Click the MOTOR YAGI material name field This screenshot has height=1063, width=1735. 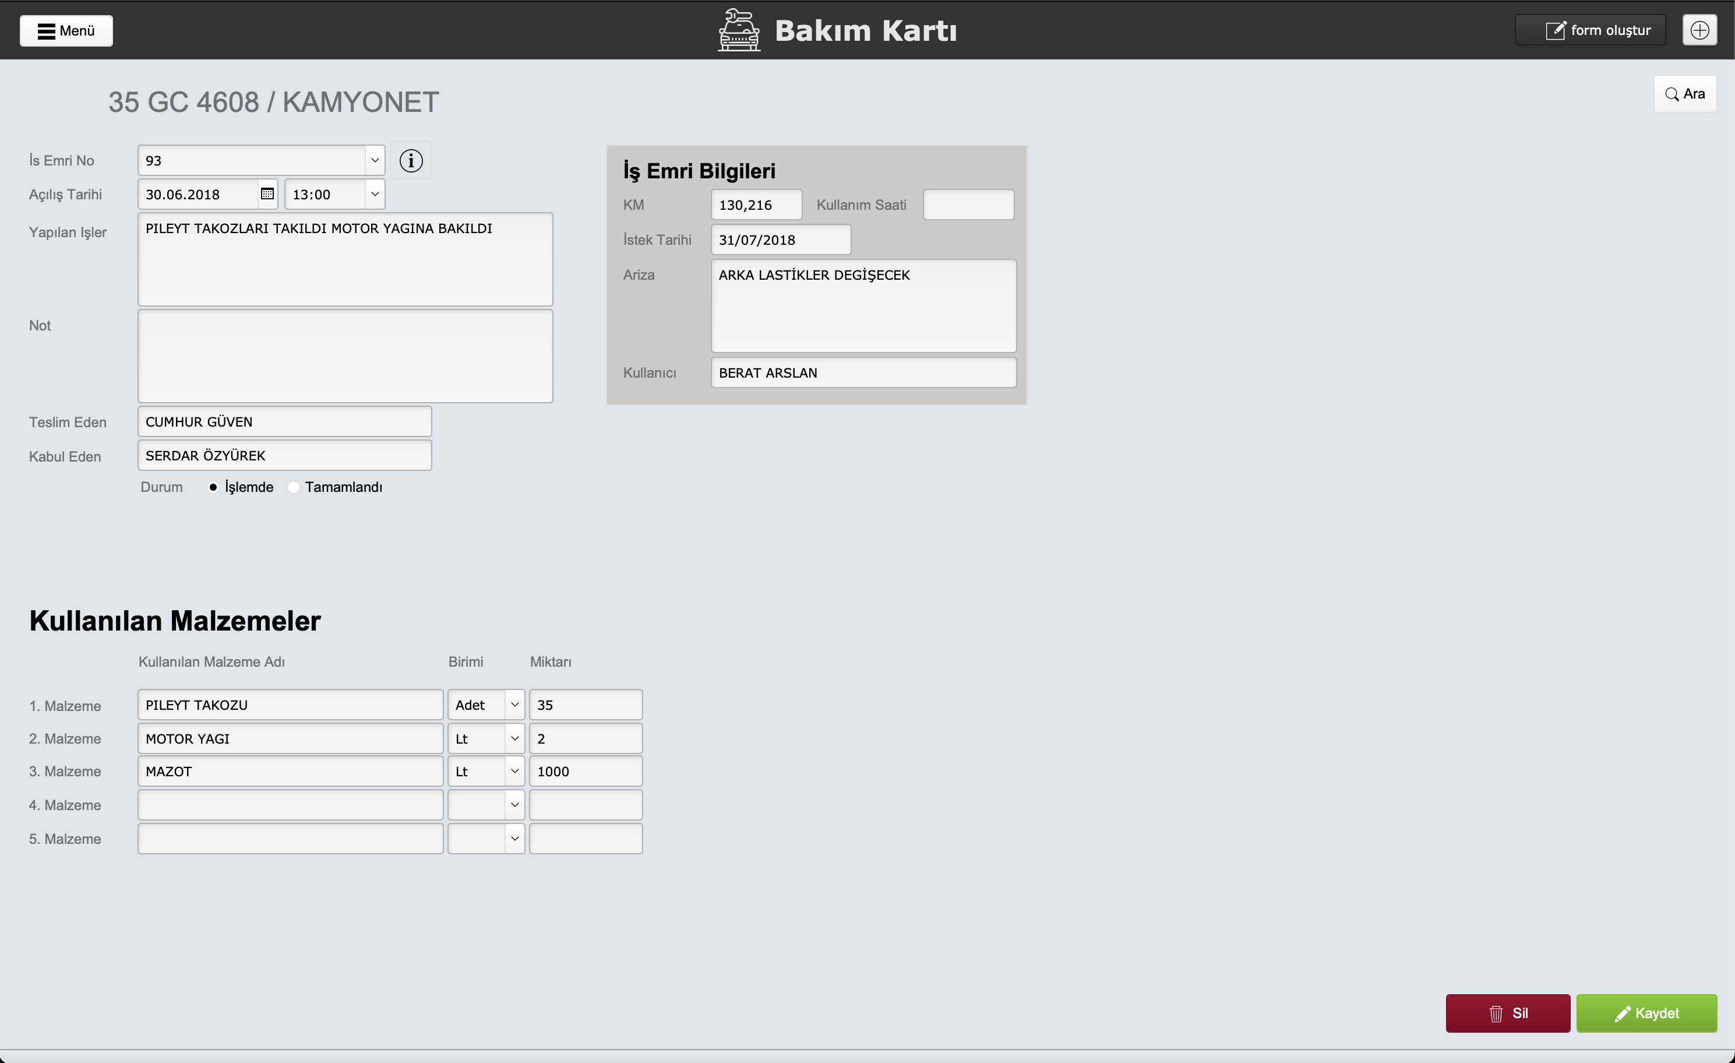[290, 738]
